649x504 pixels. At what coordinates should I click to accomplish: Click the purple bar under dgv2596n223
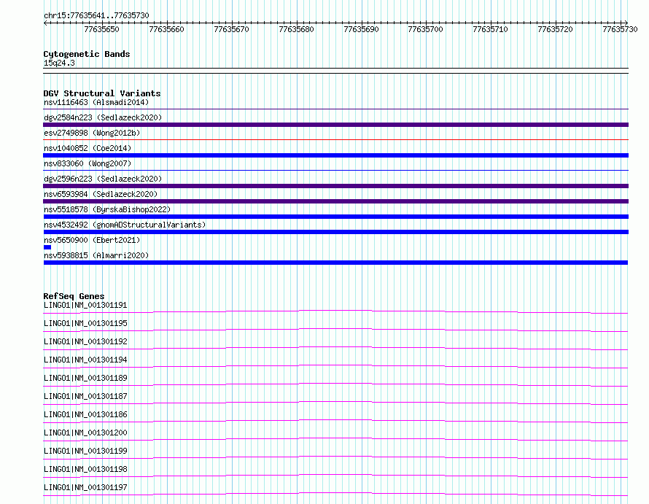335,186
